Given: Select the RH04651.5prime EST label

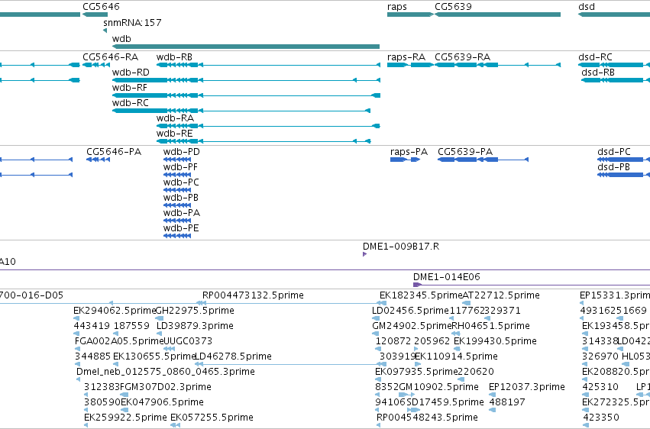Looking at the screenshot, I should (x=490, y=326).
